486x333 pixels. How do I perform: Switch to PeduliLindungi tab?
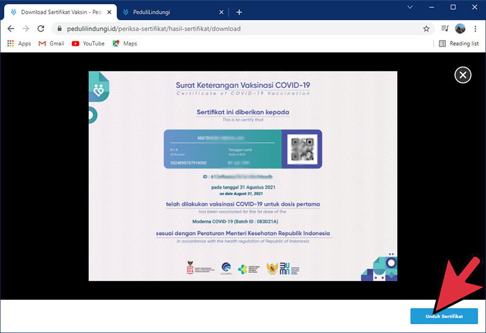[x=173, y=12]
